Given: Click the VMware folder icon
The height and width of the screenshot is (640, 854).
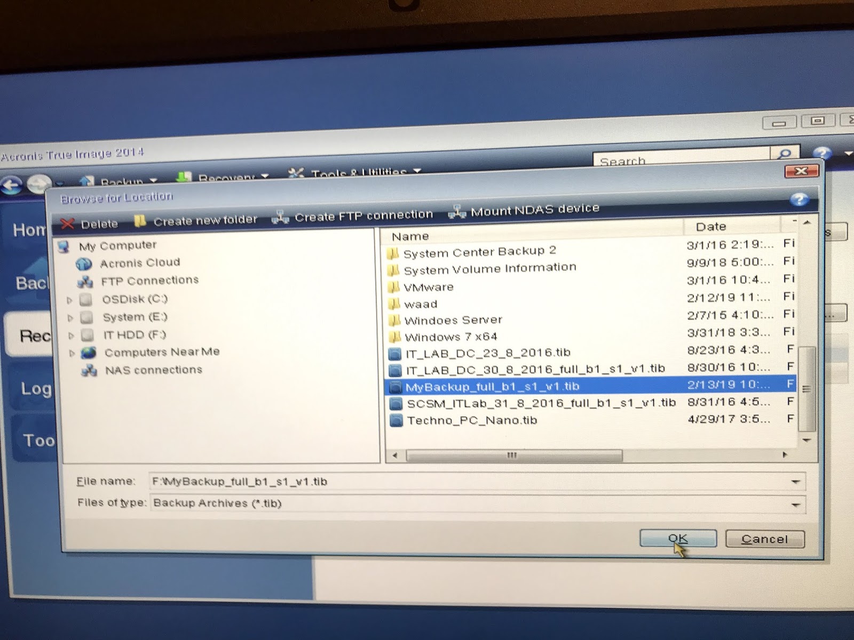Looking at the screenshot, I should pyautogui.click(x=394, y=287).
